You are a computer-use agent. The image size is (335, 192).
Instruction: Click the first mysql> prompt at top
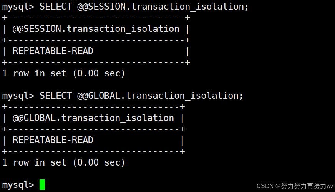point(18,7)
